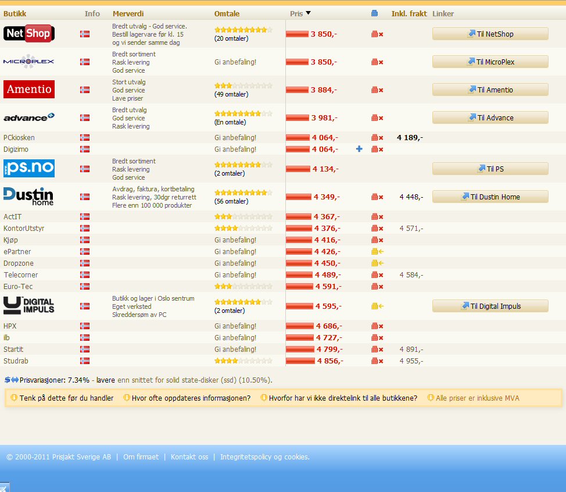Go to store with Til NetShop button
The width and height of the screenshot is (566, 492).
pyautogui.click(x=490, y=34)
